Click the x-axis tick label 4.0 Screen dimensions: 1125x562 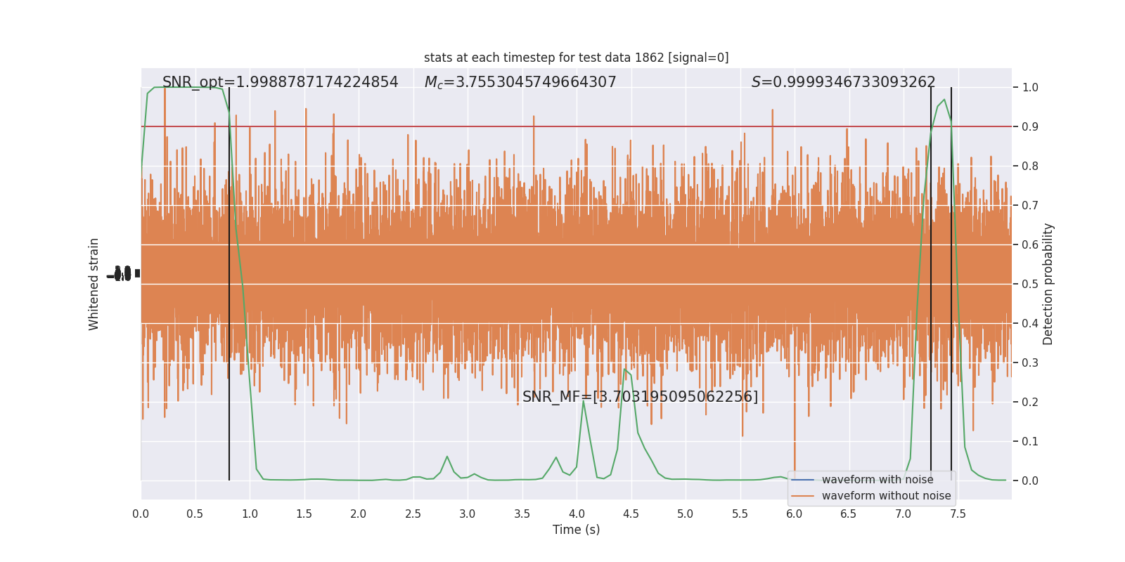coord(577,514)
